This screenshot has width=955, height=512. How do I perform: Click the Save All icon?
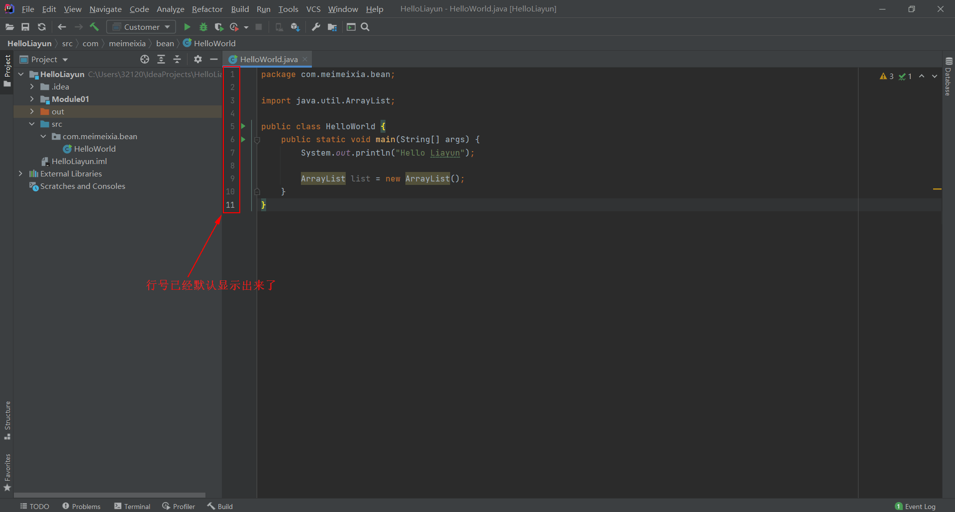point(25,27)
